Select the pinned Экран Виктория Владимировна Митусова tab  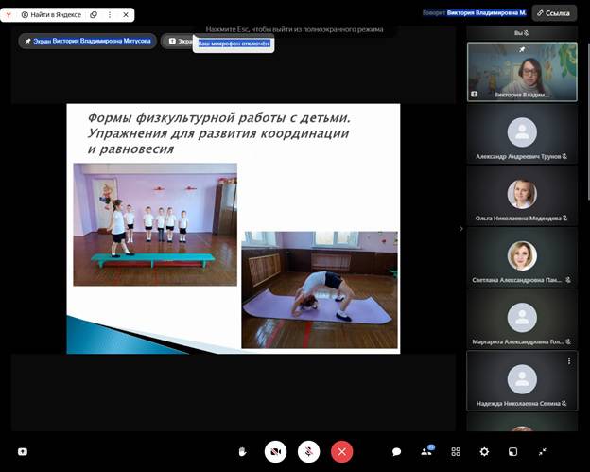coord(87,41)
